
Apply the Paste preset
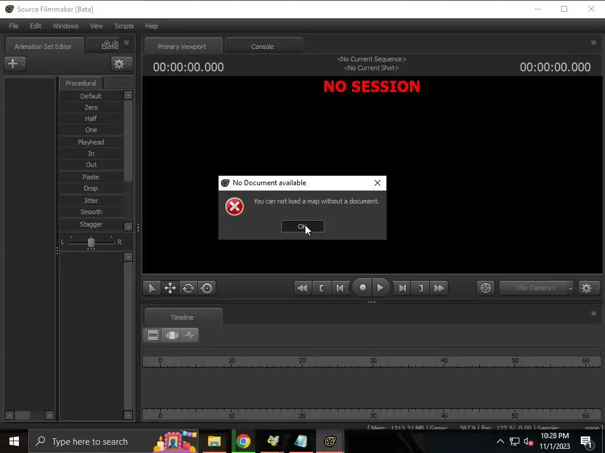point(91,177)
